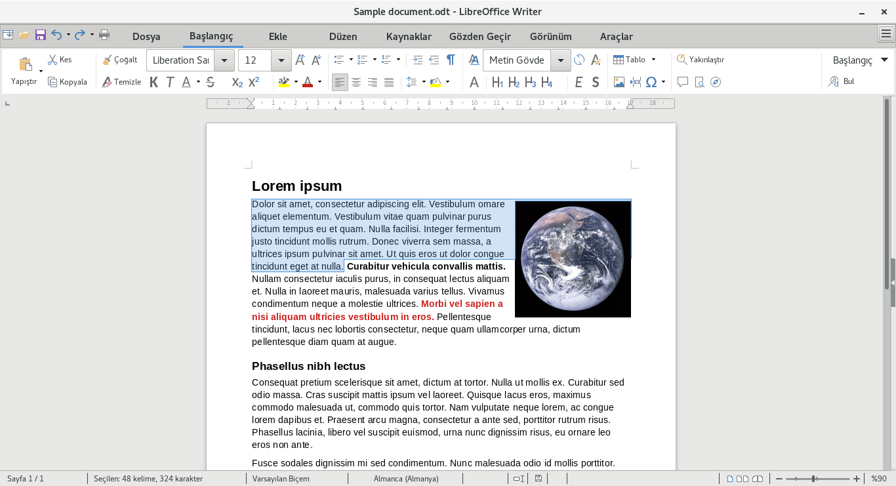Enable center alignment for the paragraph
This screenshot has width=896, height=486.
(356, 82)
